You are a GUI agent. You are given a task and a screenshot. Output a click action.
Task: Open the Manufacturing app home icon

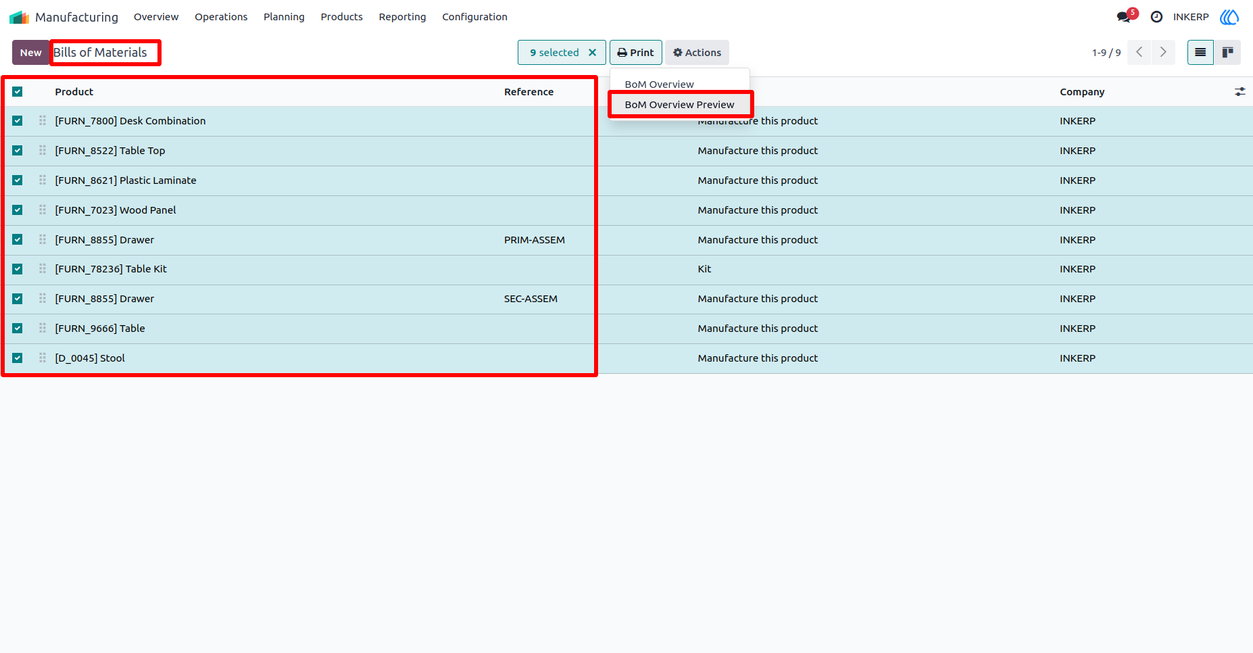pos(19,17)
